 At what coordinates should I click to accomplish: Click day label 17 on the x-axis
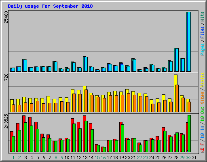pyautogui.click(x=109, y=158)
